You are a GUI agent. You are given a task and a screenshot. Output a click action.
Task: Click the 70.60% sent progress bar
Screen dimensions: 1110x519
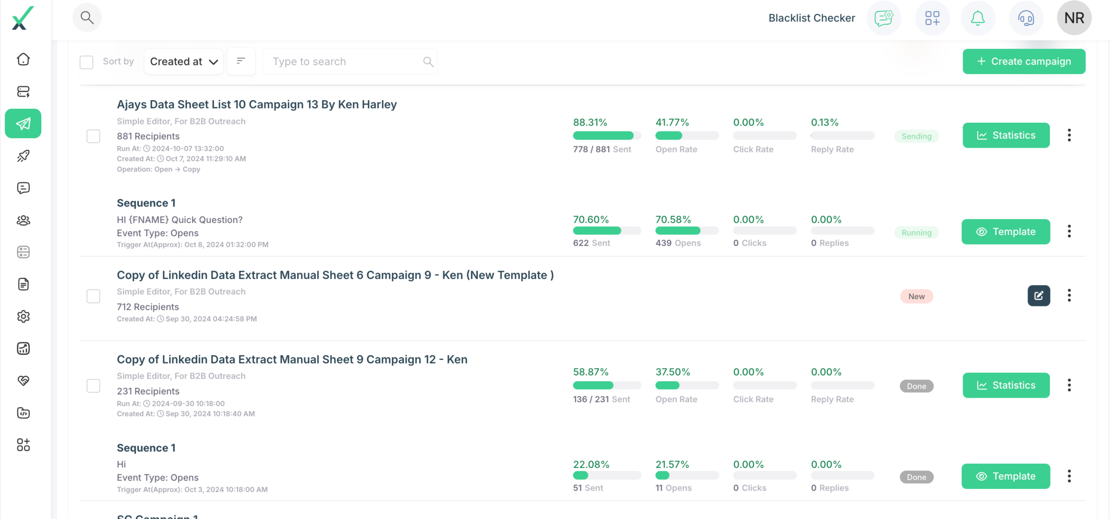607,231
